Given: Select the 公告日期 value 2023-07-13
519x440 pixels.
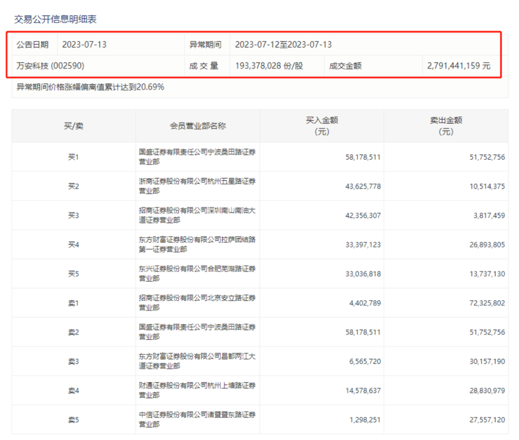Looking at the screenshot, I should (84, 45).
